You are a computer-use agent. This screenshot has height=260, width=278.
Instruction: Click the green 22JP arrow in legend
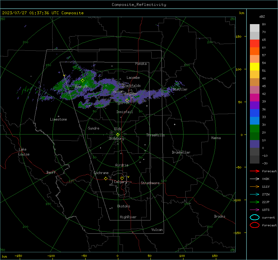(255, 202)
